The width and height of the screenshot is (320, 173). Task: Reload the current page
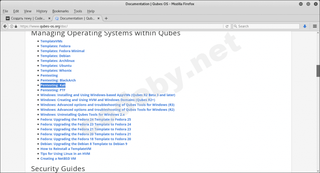[227, 26]
